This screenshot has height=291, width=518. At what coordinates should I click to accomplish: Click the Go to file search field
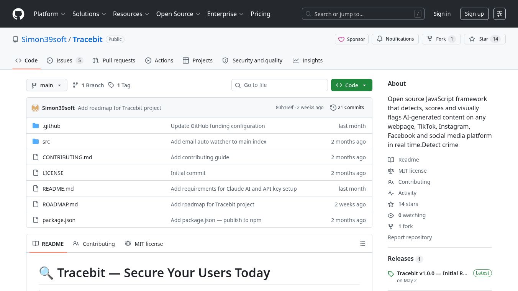[x=280, y=85]
